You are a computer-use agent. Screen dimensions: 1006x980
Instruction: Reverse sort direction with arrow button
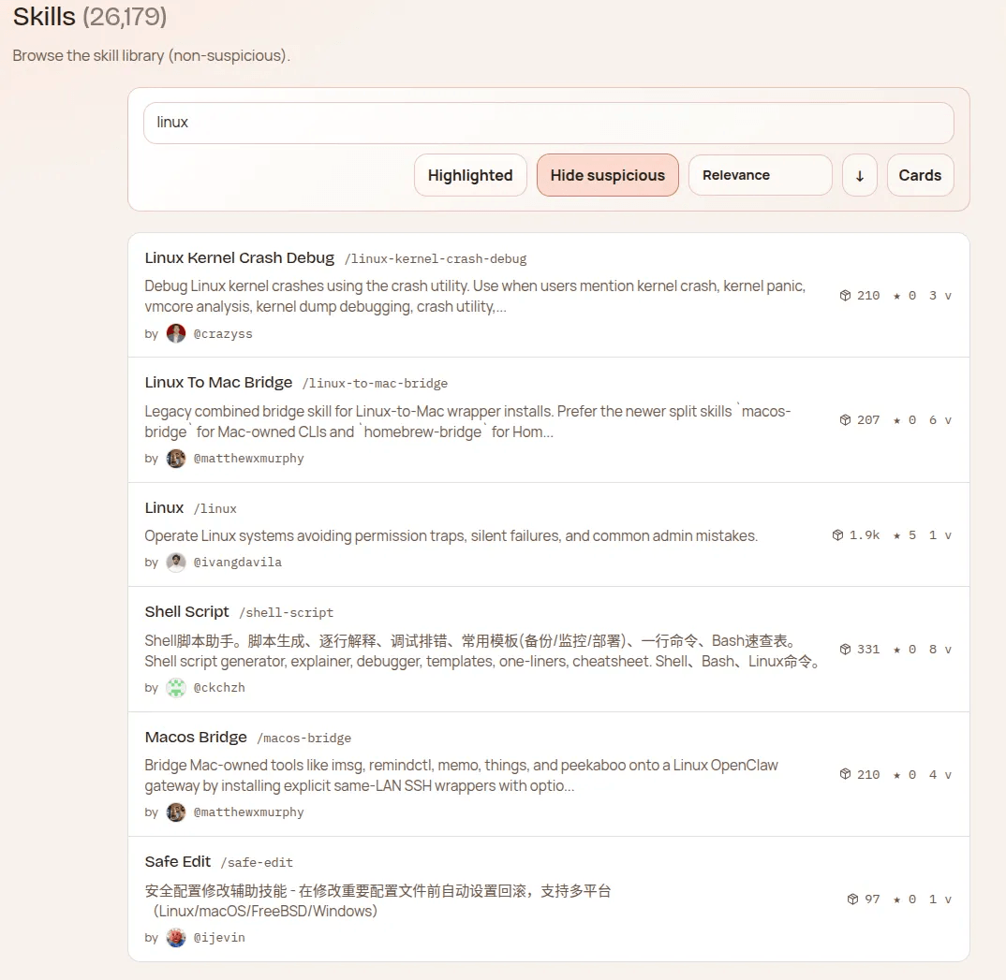click(859, 175)
